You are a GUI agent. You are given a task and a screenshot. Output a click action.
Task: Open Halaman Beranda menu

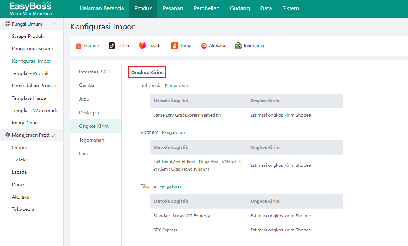102,8
